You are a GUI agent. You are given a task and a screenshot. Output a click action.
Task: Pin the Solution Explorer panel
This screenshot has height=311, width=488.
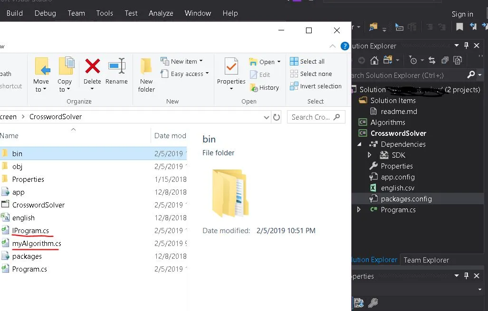click(466, 46)
